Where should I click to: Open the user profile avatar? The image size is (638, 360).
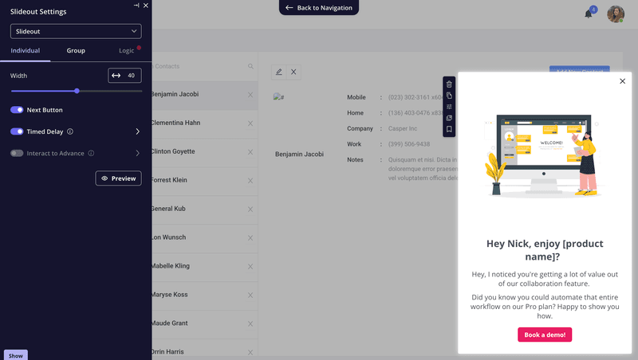pos(616,14)
